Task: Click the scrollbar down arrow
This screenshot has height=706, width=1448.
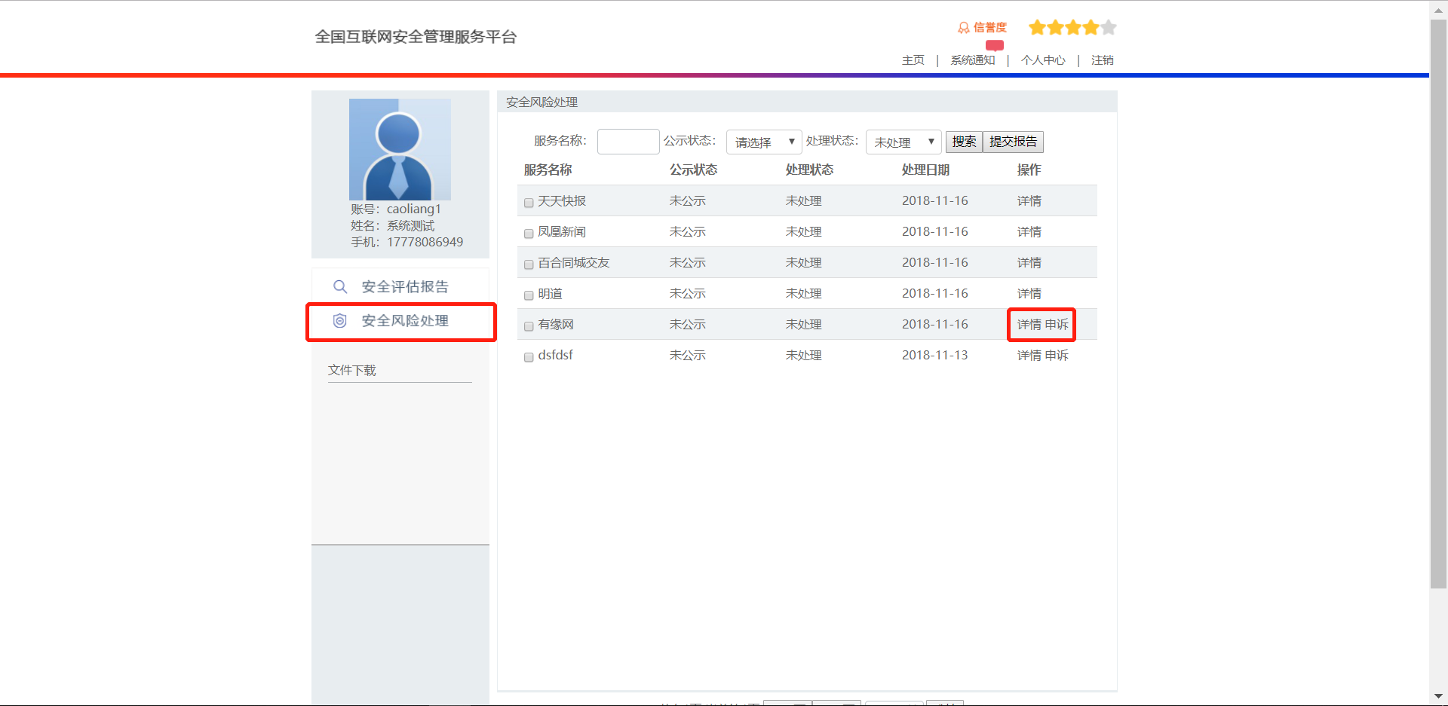Action: pos(1438,697)
